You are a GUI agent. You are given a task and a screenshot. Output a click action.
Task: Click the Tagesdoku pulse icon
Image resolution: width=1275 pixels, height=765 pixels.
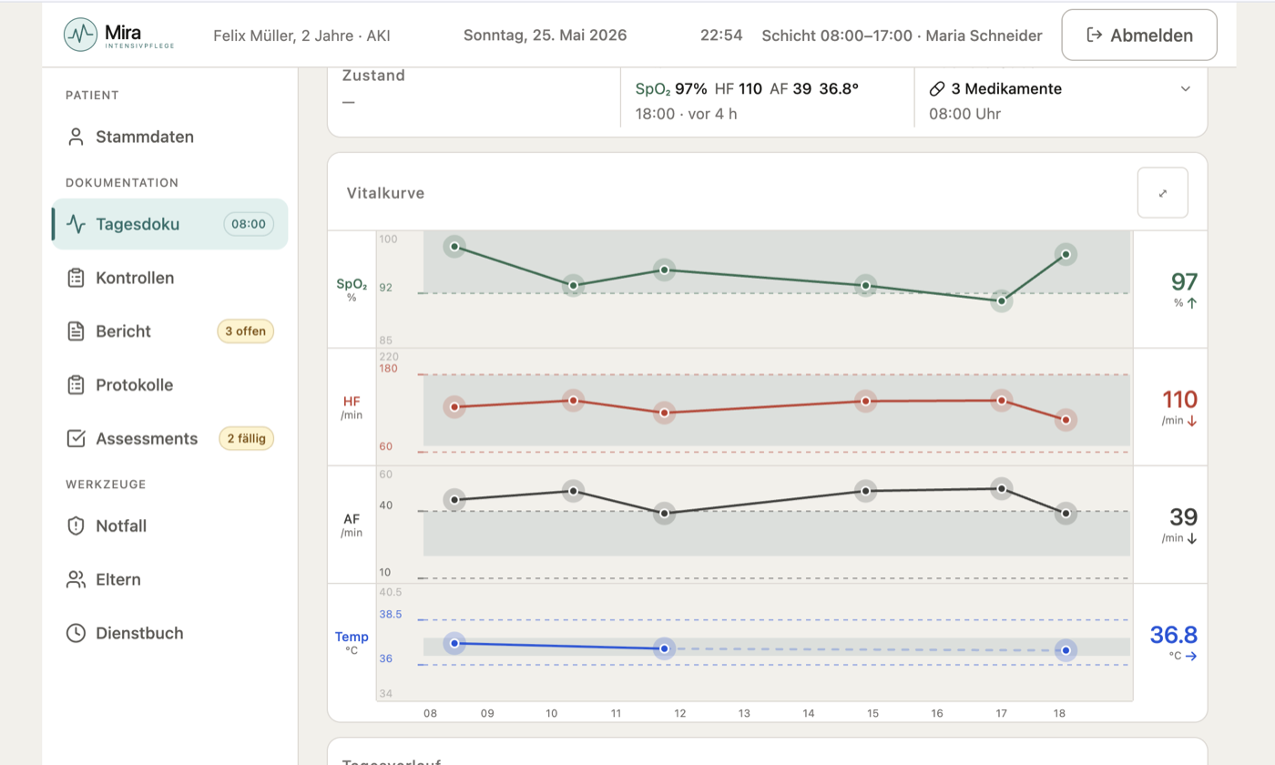(x=76, y=224)
